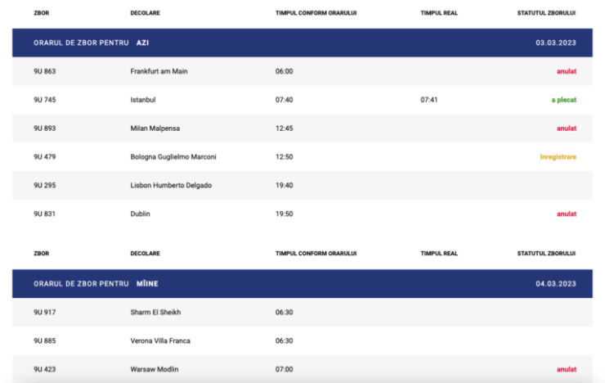Click flight number 9U 863
This screenshot has width=605, height=383.
pos(44,71)
